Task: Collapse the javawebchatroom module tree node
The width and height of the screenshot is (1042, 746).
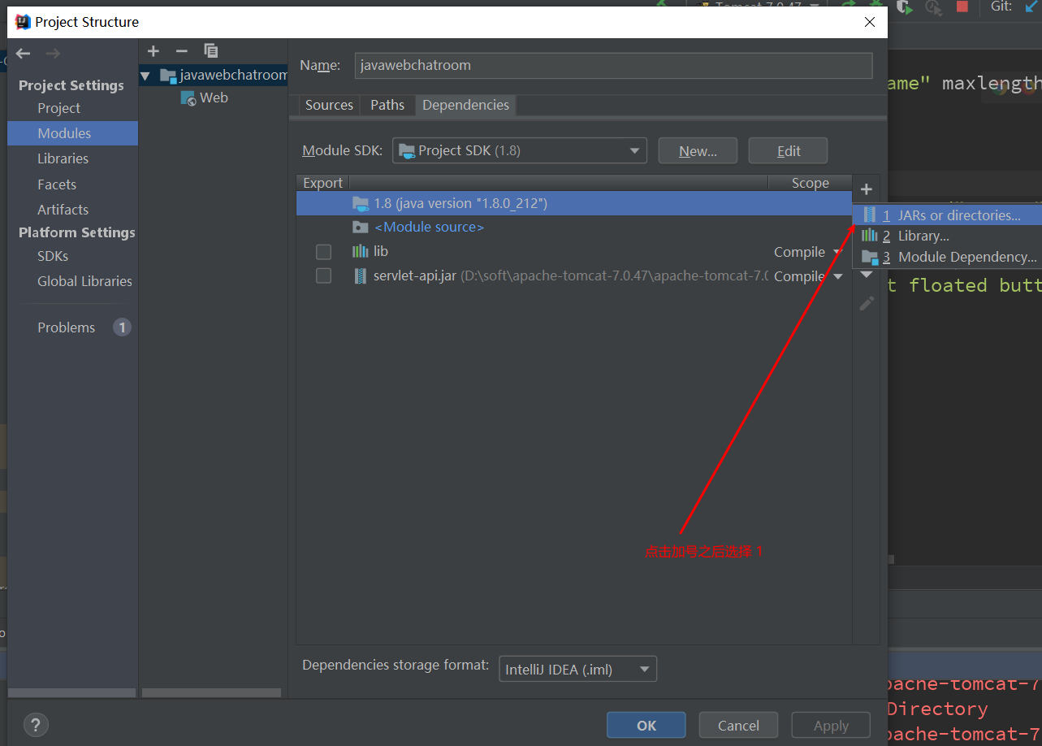Action: tap(145, 76)
